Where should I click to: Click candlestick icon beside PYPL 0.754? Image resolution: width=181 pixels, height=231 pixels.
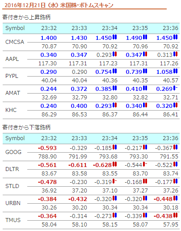(114, 71)
